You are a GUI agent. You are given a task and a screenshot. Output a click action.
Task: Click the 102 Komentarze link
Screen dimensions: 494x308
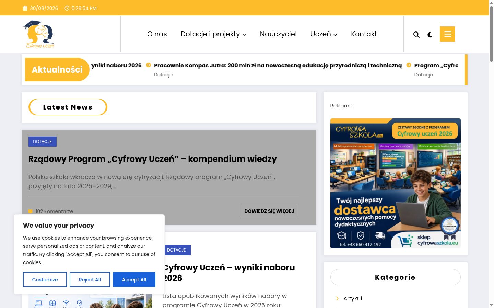[x=54, y=211]
